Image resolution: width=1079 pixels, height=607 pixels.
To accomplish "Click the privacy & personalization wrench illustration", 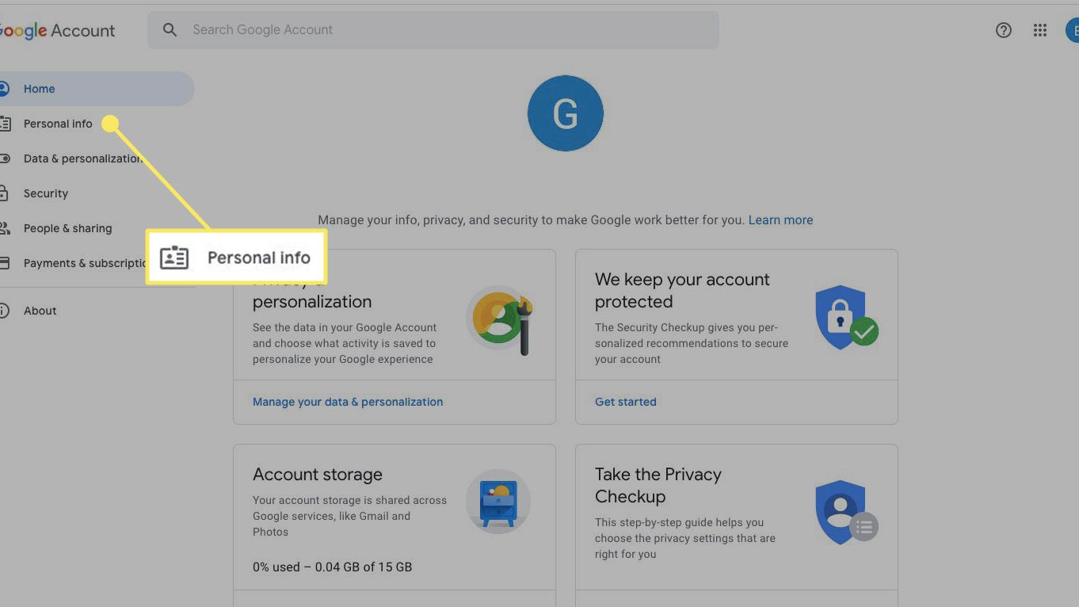I will click(x=500, y=319).
